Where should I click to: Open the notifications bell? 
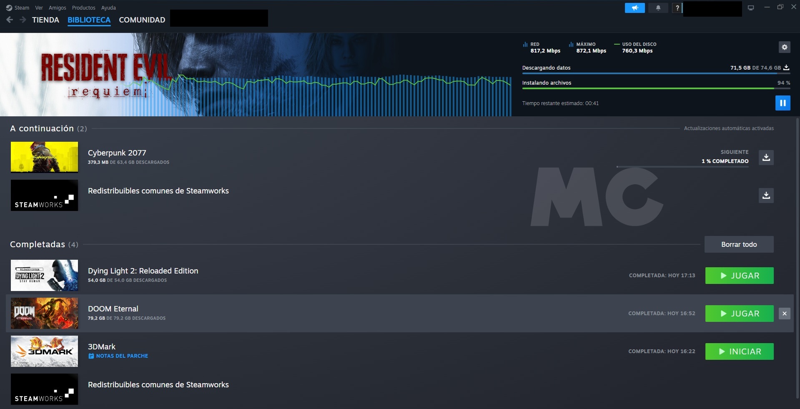point(658,8)
